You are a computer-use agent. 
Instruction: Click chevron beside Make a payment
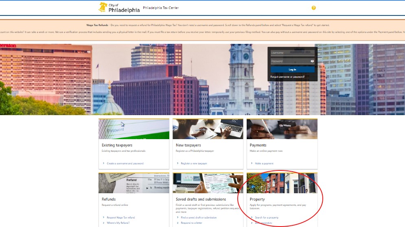pos(252,163)
